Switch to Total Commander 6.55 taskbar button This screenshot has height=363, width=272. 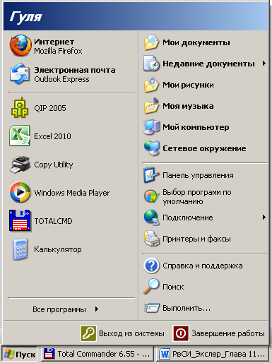pos(97,354)
